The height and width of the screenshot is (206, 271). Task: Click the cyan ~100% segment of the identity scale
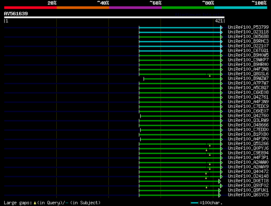coord(241,8)
